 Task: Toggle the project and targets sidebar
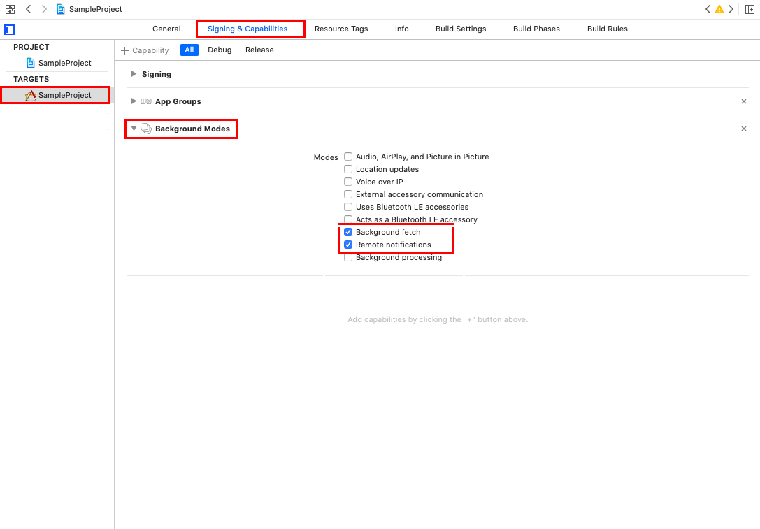tap(10, 29)
